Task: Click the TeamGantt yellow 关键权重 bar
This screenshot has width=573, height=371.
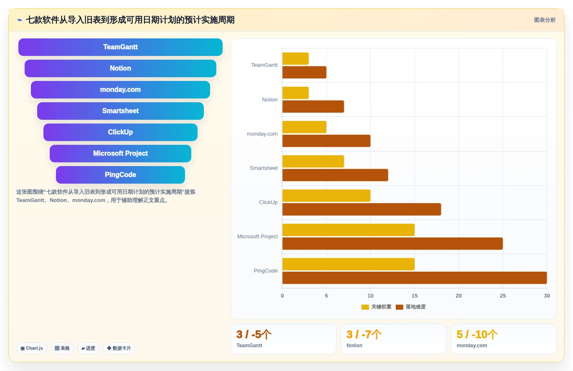Action: coord(295,58)
